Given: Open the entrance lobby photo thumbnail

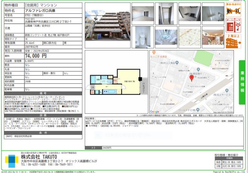Looking at the screenshot, I should point(213,37).
